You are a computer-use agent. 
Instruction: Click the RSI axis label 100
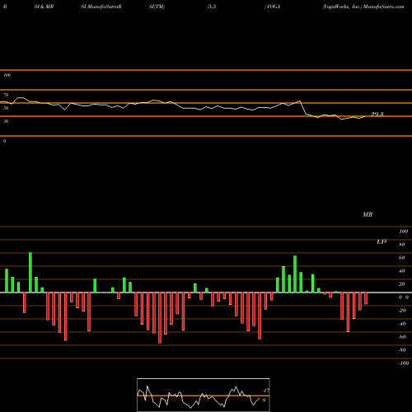tap(7, 75)
